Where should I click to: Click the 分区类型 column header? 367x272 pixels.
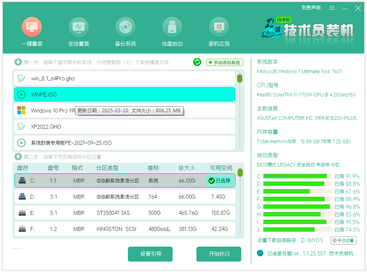pos(107,168)
